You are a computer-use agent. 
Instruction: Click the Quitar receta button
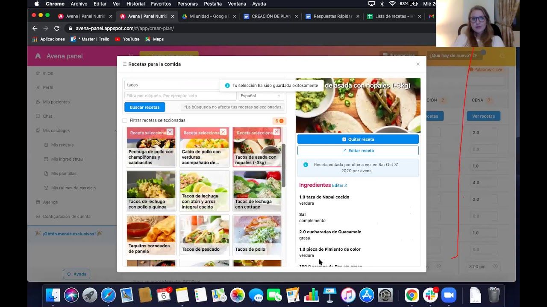358,139
